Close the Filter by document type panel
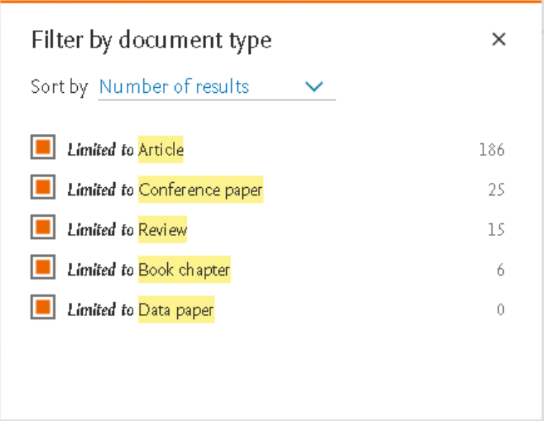Image resolution: width=544 pixels, height=421 pixels. coord(499,40)
